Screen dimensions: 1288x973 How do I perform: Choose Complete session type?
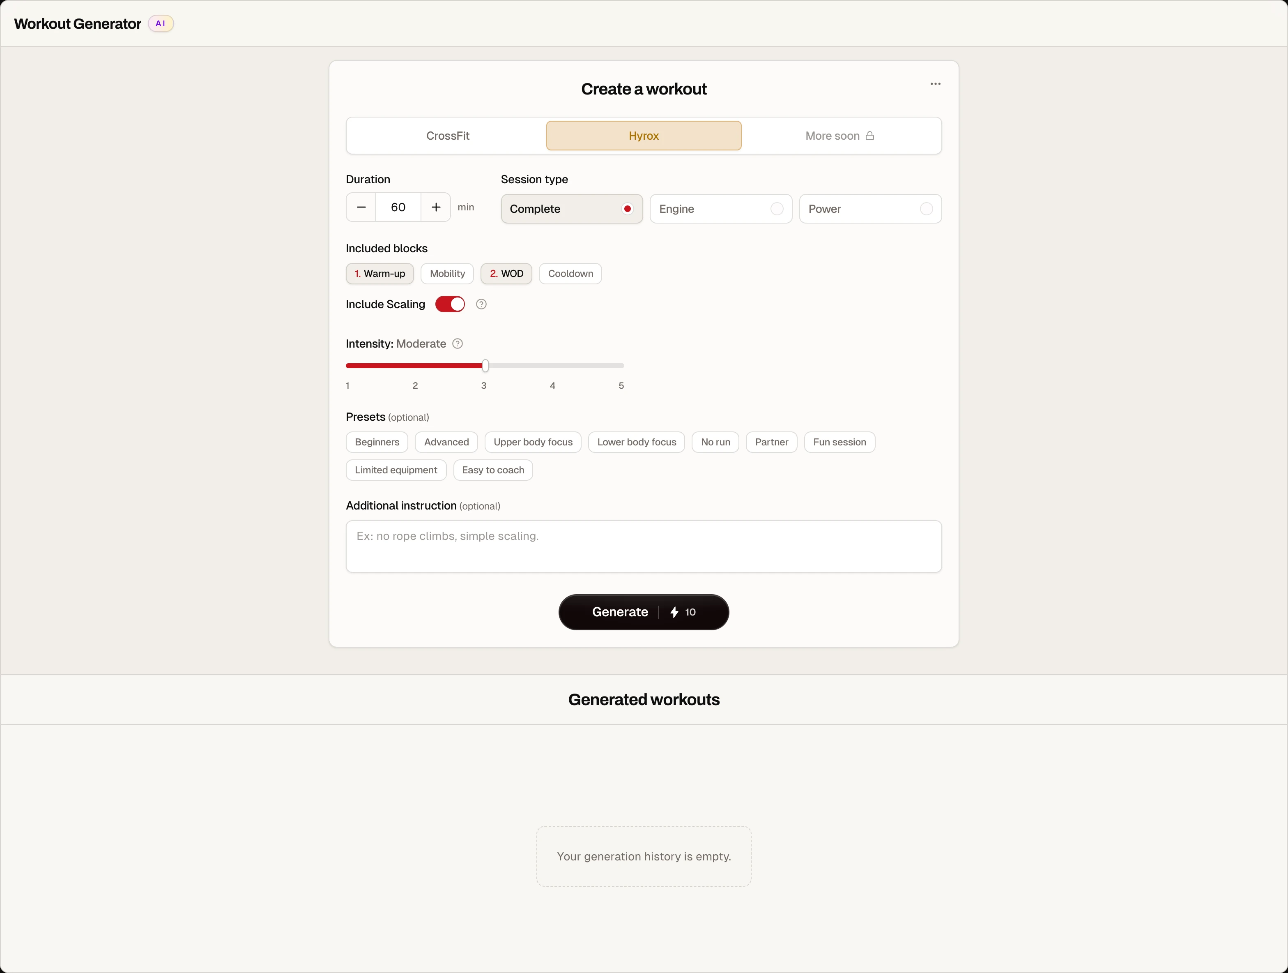572,209
